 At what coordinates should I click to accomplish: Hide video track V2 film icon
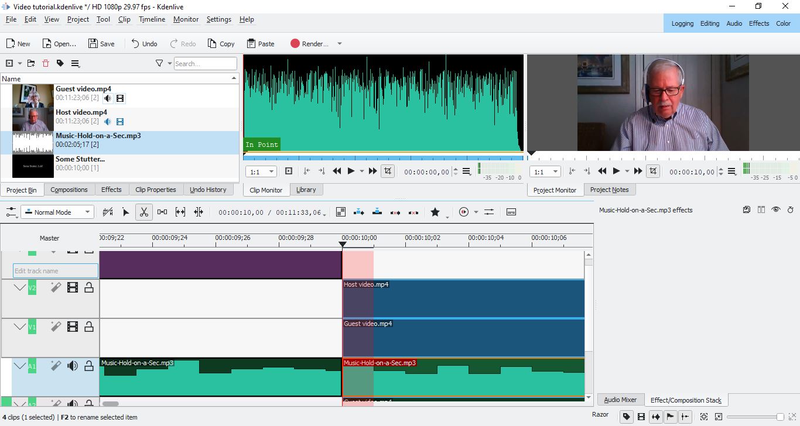click(73, 287)
